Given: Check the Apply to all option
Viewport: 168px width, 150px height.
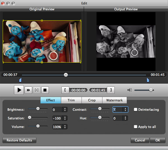Looking at the screenshot, I should click(x=136, y=127).
